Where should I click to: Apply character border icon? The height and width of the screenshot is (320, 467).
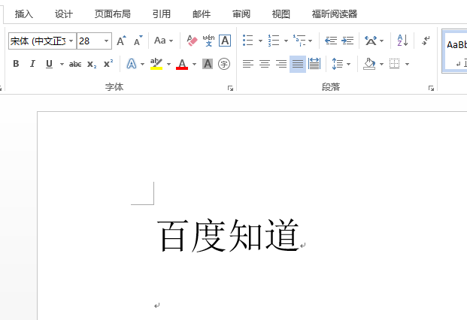point(225,41)
